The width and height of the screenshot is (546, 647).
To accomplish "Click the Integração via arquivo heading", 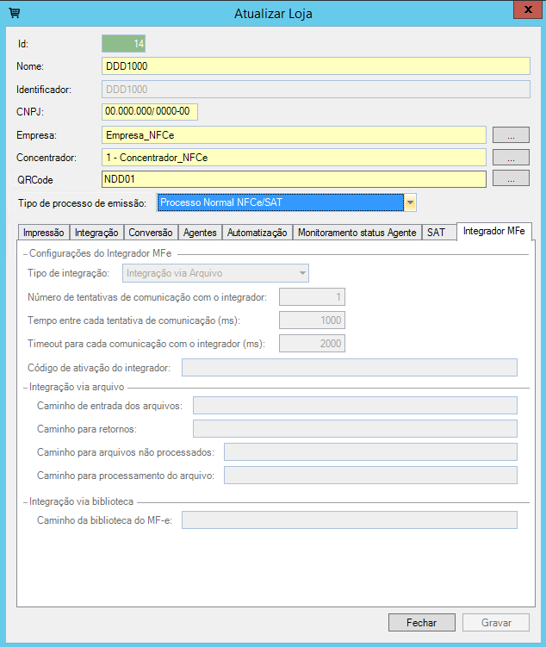I will click(77, 387).
